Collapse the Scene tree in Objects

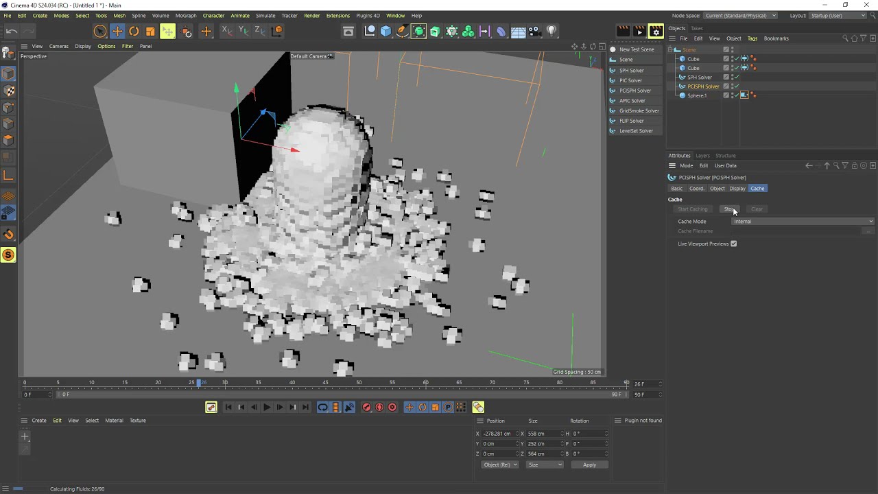(x=671, y=49)
